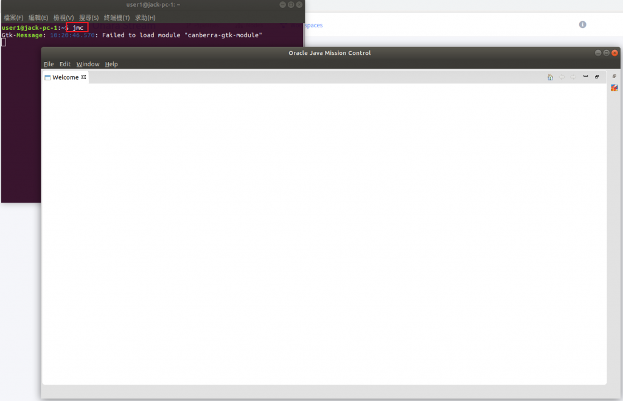The width and height of the screenshot is (623, 401).
Task: Select the Welcome tab
Action: pos(65,77)
